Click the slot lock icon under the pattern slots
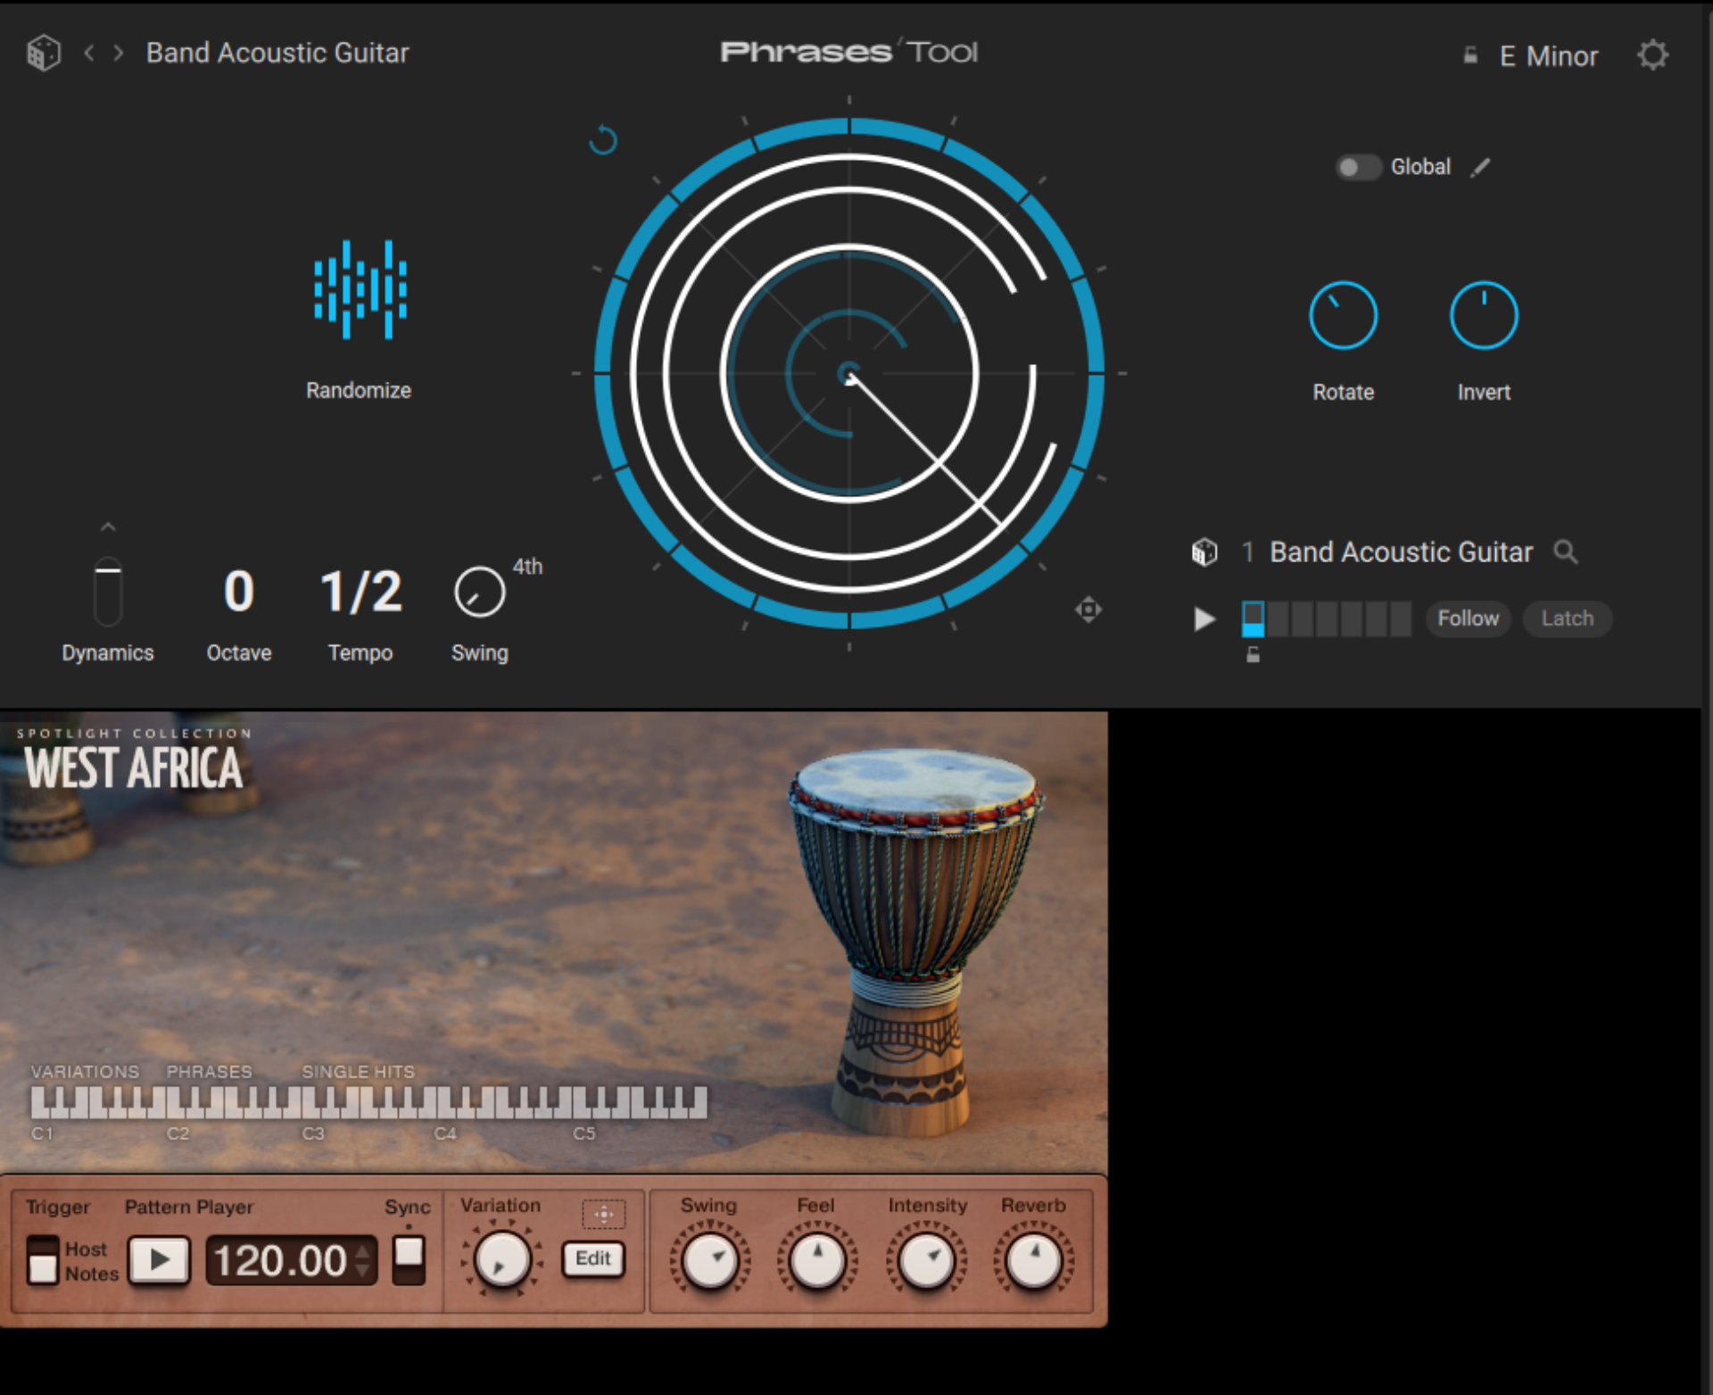1713x1395 pixels. pos(1252,654)
